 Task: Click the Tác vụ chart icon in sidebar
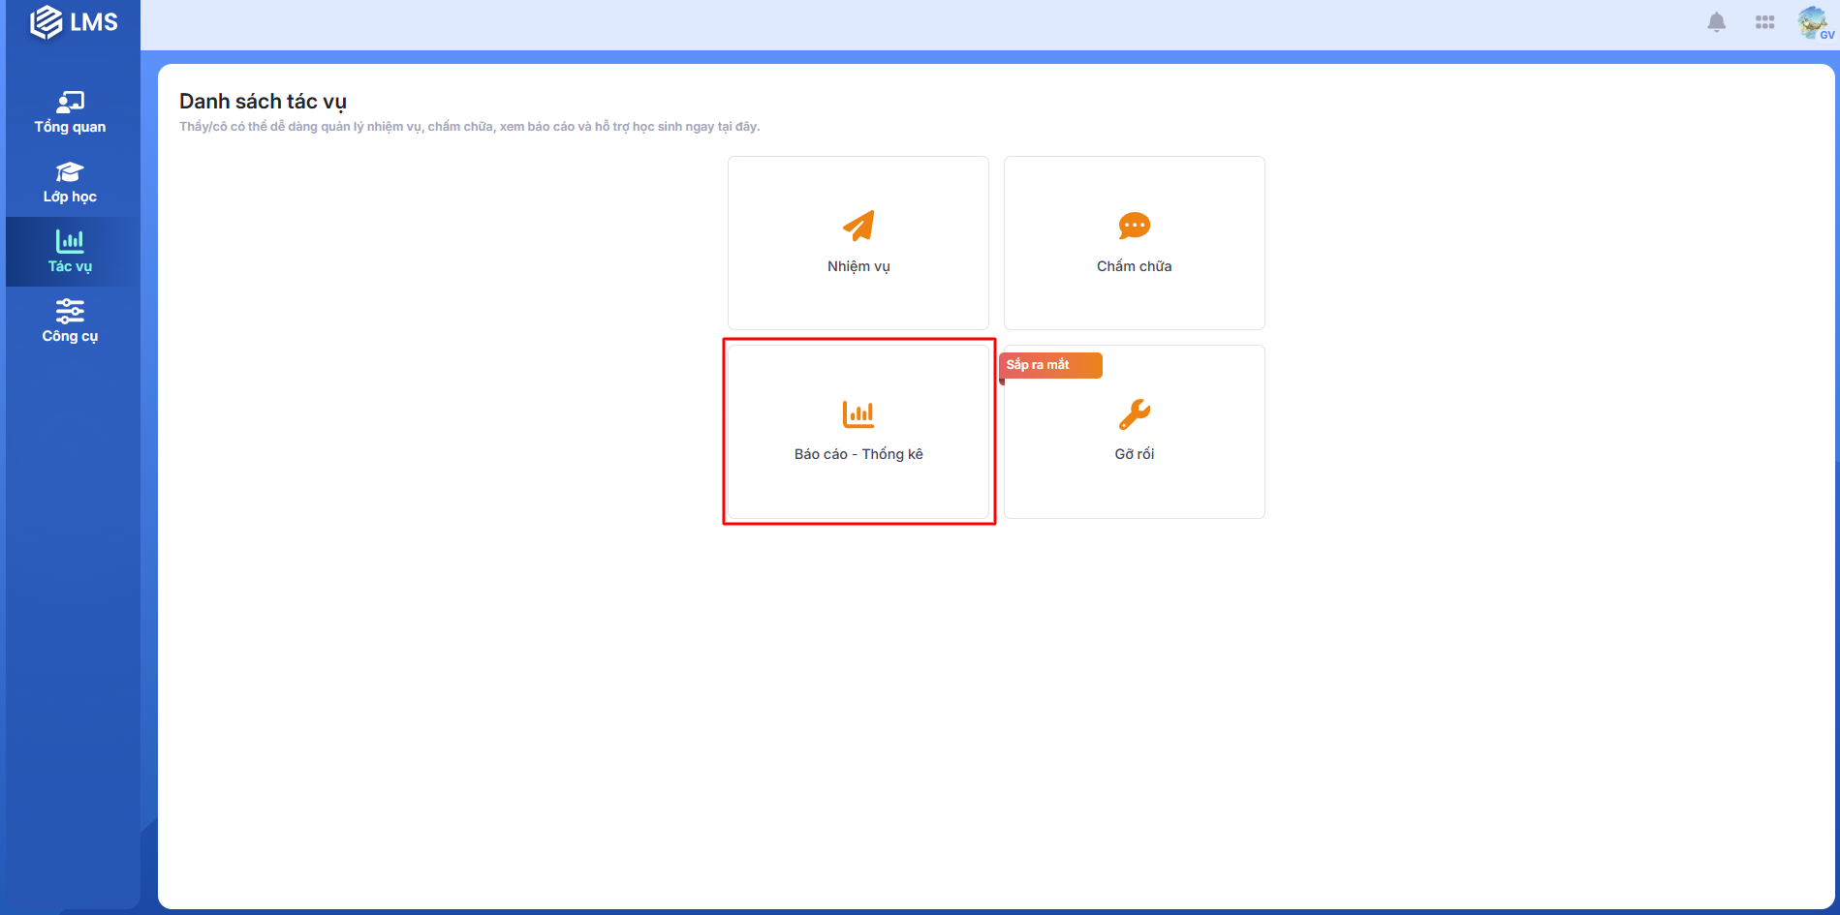[70, 241]
